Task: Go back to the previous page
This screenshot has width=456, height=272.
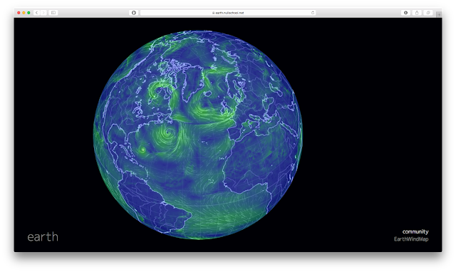Action: [x=36, y=13]
